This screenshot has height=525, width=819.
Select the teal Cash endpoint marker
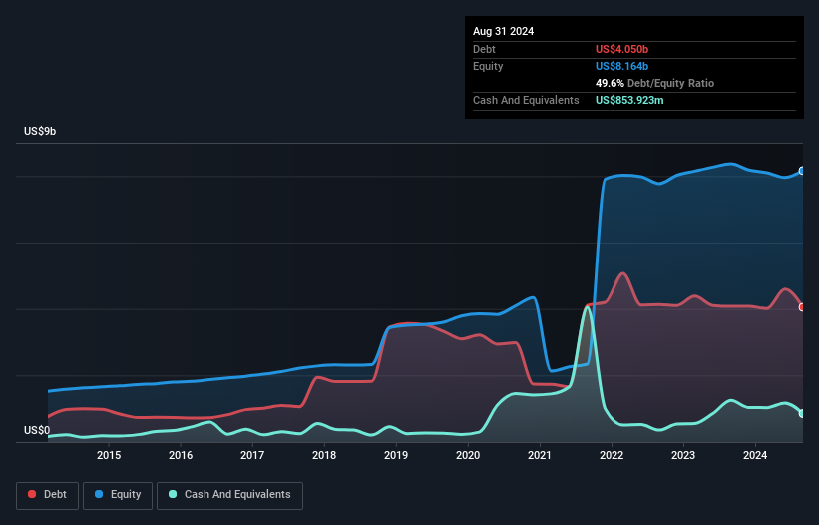(802, 414)
